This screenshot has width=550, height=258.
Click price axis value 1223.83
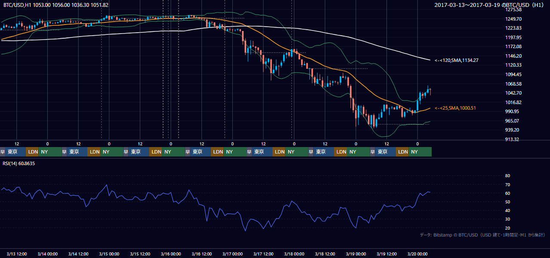coord(513,28)
